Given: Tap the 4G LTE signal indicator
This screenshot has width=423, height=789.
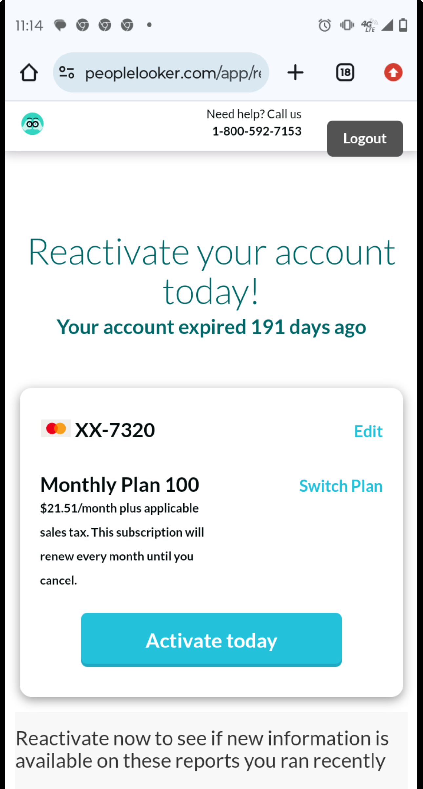Looking at the screenshot, I should [369, 25].
